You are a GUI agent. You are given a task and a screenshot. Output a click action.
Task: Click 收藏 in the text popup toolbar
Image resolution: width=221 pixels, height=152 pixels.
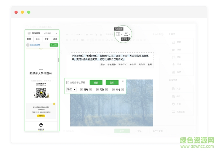click(150, 64)
